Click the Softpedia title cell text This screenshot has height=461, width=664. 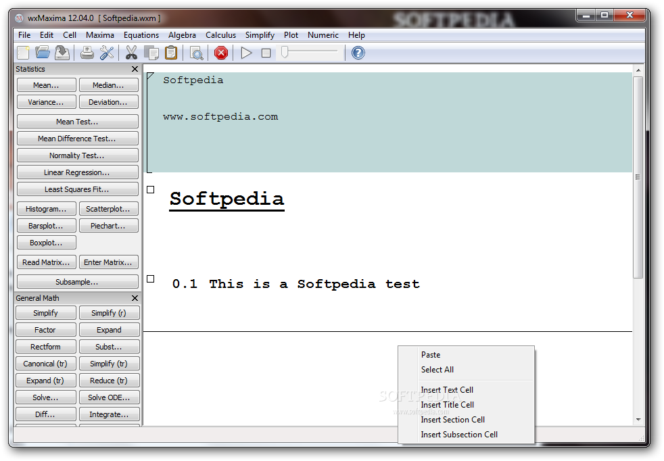[x=227, y=199]
